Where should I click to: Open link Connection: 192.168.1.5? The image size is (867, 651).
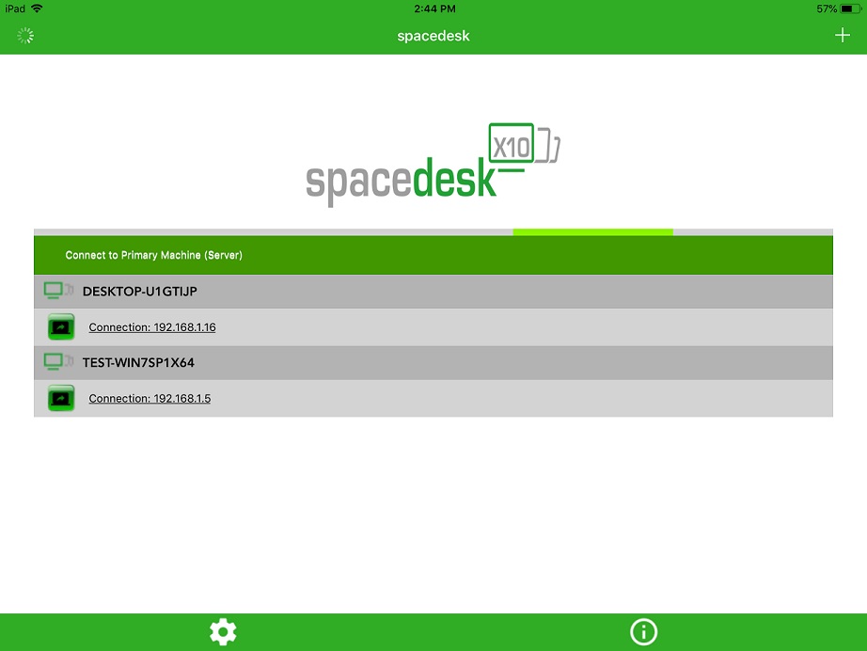(150, 399)
